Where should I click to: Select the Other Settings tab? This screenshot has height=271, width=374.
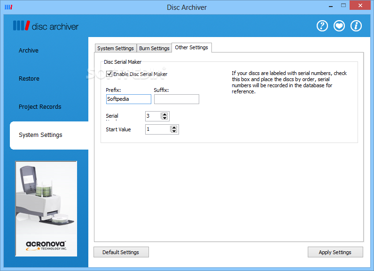192,47
